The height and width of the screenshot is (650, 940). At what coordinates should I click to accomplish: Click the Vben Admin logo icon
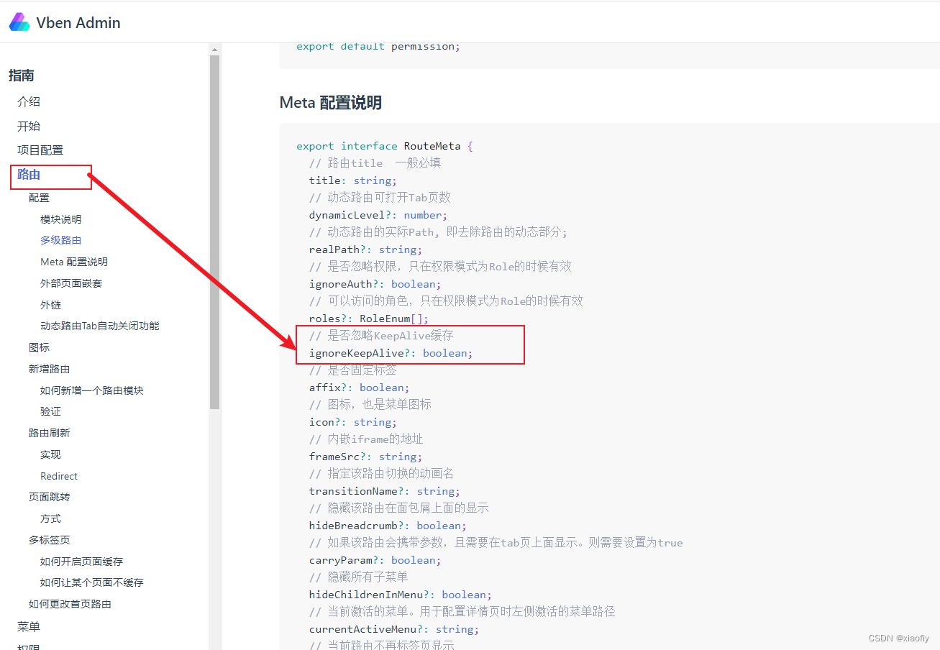point(19,22)
